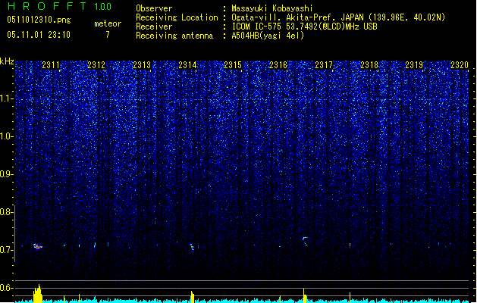
Task: Click the bright meteor echo near 2311
Action: point(37,246)
